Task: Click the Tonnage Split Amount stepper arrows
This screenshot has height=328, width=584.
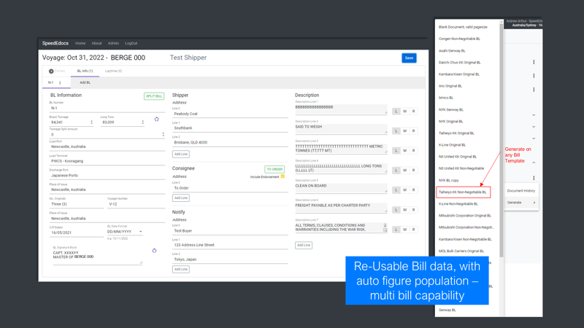Action: [163, 134]
